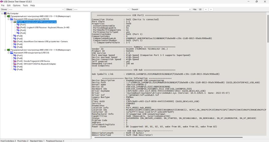Select [Port3] row right above AzureWave Camera
269x142 pixels.
click(20, 38)
